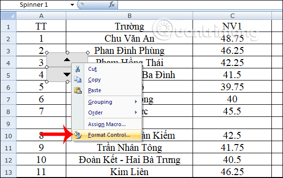Screen dimensions: 283x178
Task: Click the value 46.25 in row 13
Action: pos(232,171)
